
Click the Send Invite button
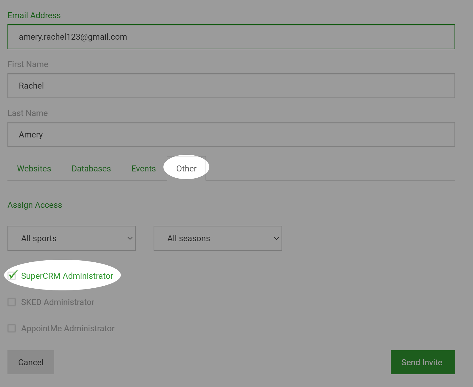pos(423,362)
